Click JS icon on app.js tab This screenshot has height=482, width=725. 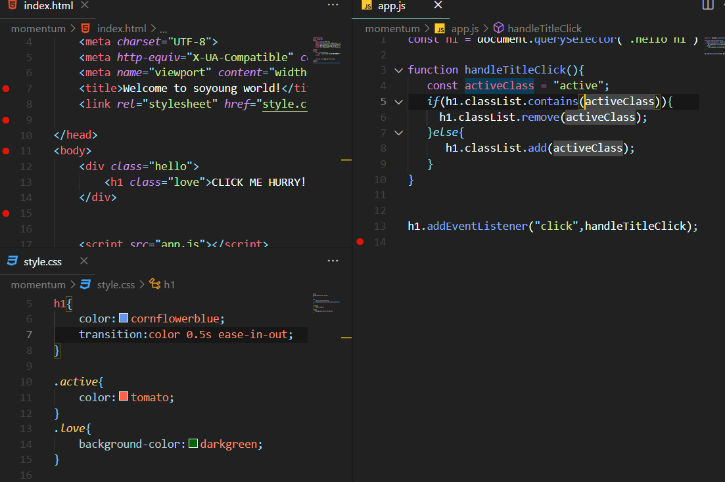(x=367, y=5)
